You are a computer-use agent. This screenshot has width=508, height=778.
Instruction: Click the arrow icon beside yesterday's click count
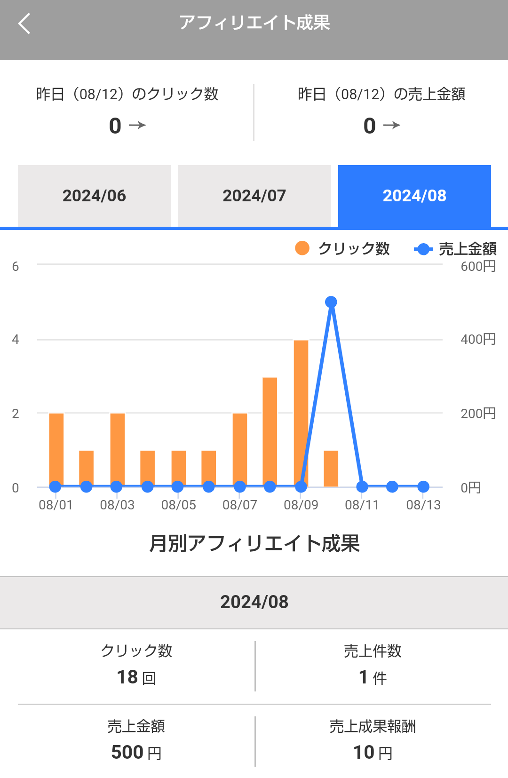pos(137,125)
